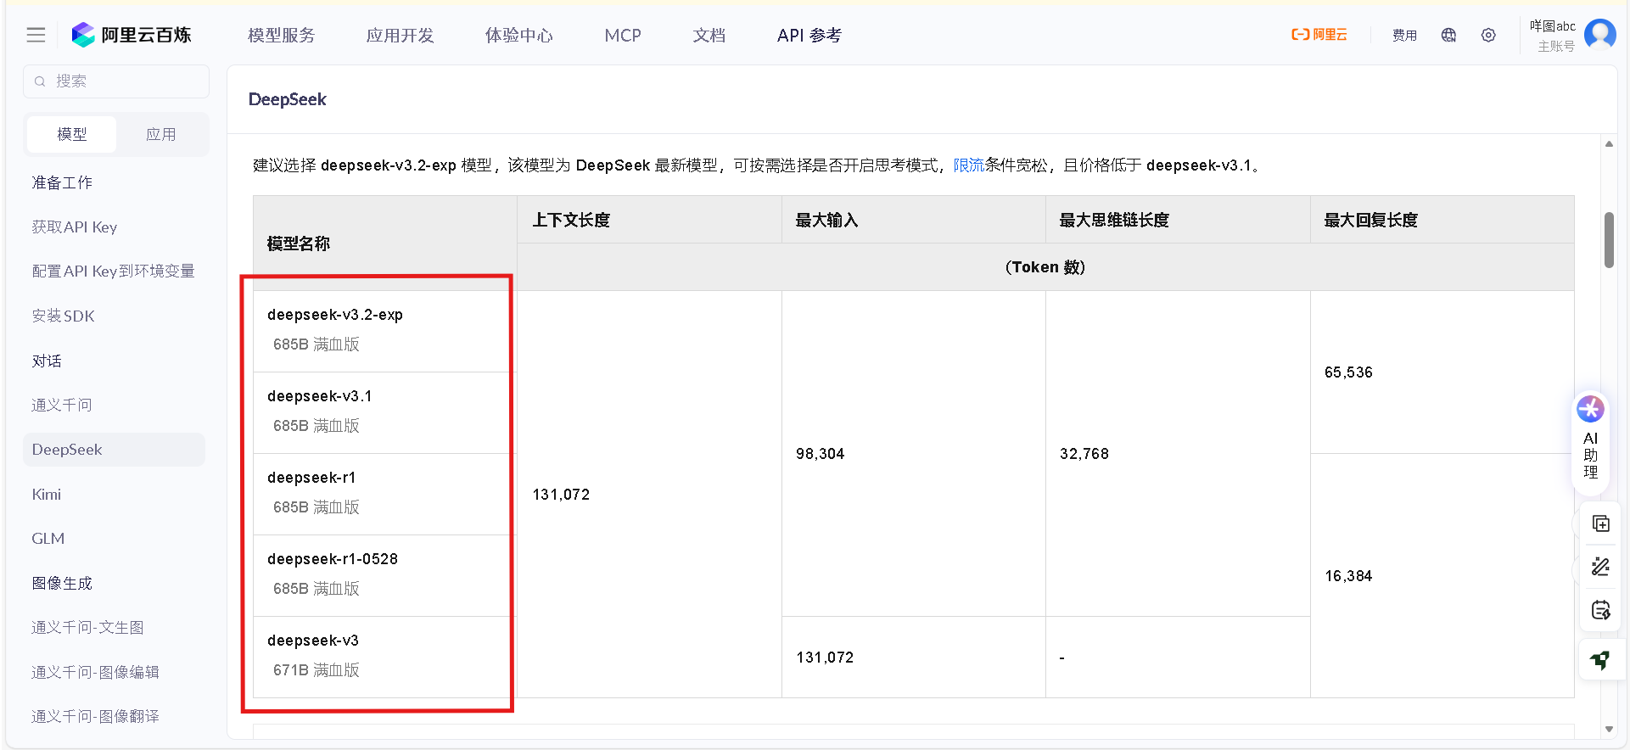Open 通义千问-图像翻译 sidebar item
The image size is (1630, 750).
[x=96, y=716]
